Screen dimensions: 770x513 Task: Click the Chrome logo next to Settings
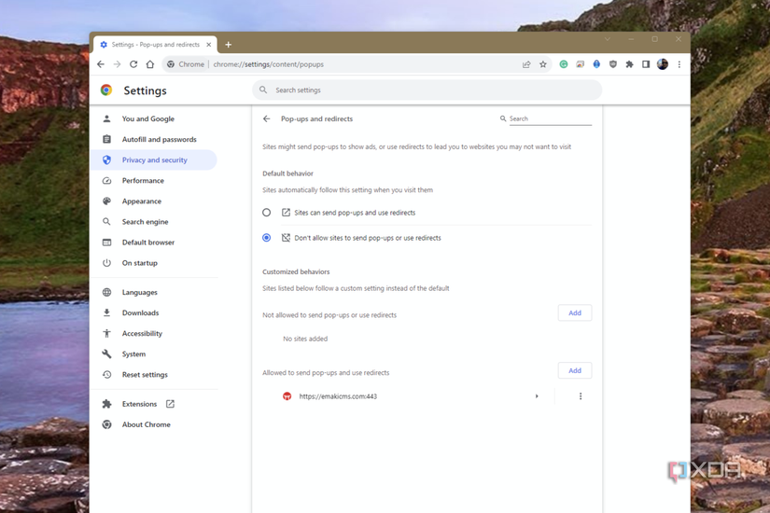click(x=106, y=90)
